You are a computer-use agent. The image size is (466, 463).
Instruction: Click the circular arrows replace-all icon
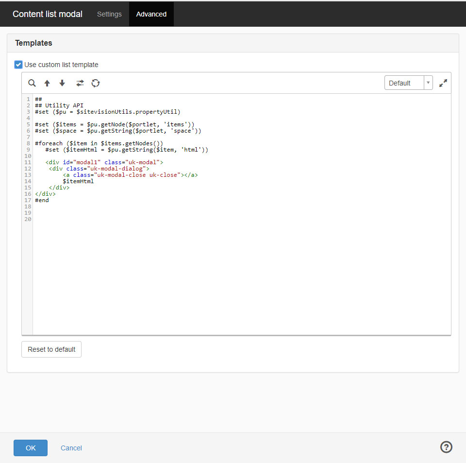[96, 83]
